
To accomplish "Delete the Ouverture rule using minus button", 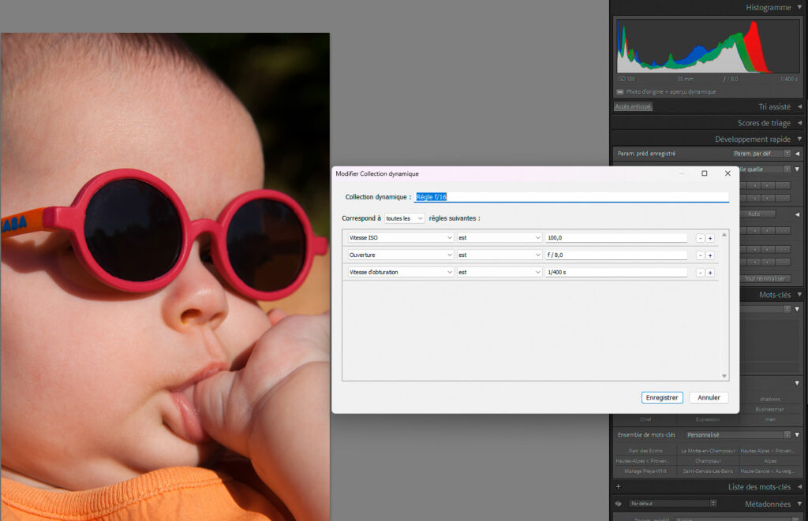I will (x=700, y=255).
